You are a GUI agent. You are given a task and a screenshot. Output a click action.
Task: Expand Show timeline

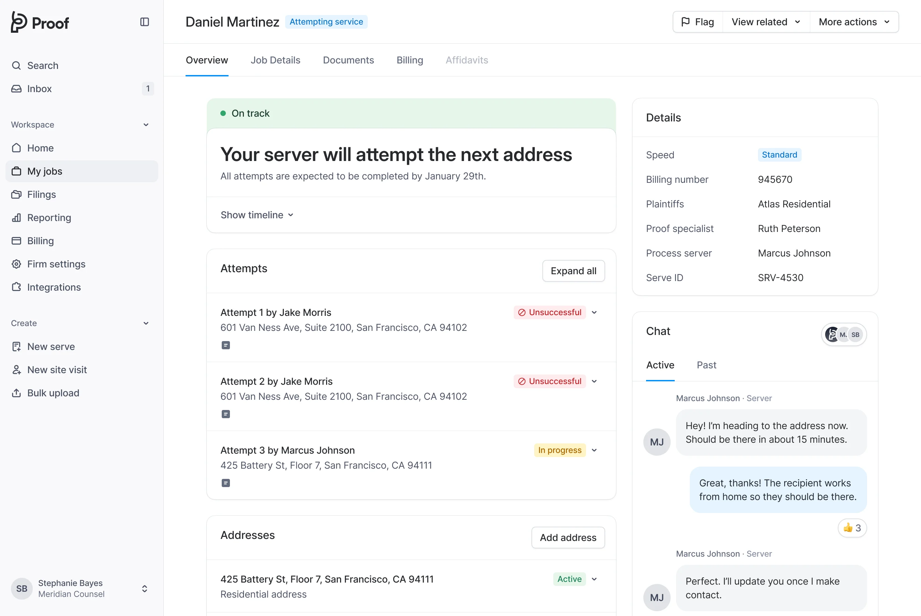point(257,215)
